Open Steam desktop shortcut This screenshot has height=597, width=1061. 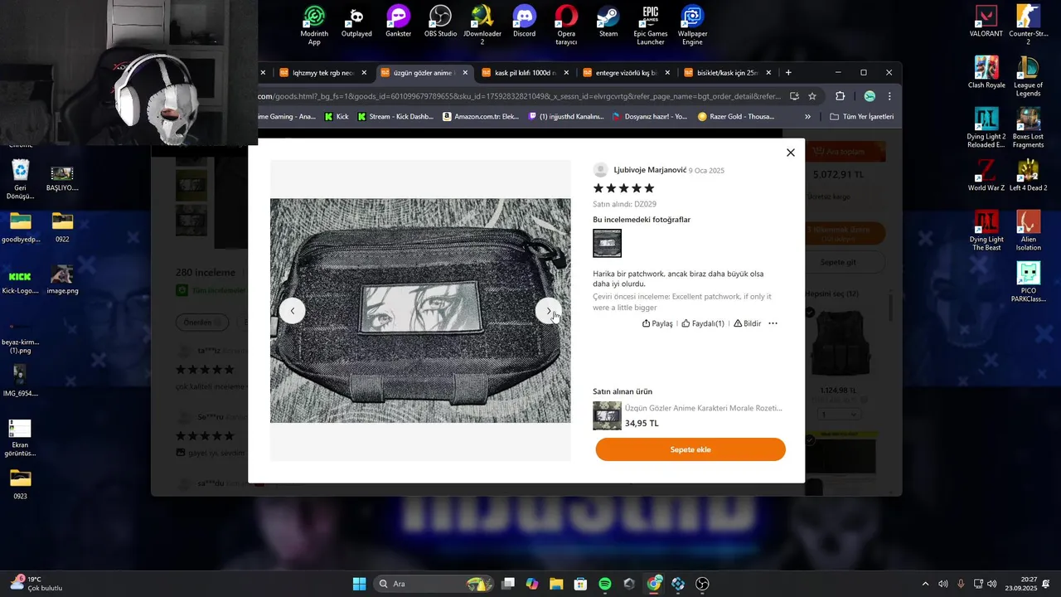pyautogui.click(x=608, y=22)
